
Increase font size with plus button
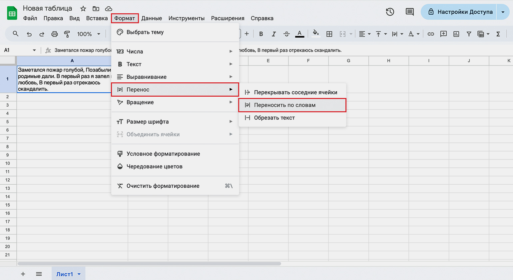point(247,34)
